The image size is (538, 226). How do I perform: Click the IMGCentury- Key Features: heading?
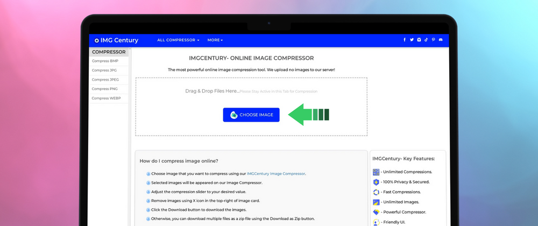point(403,159)
